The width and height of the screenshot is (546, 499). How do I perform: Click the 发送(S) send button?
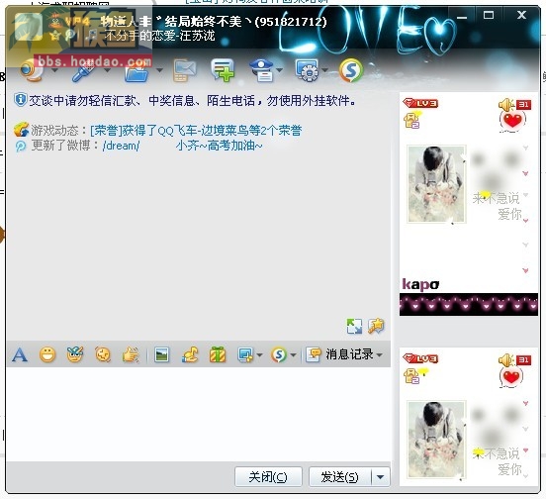[339, 476]
